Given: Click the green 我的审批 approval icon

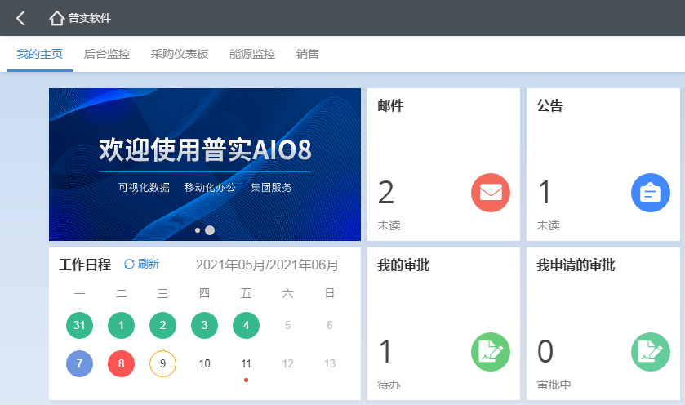Looking at the screenshot, I should pos(491,352).
